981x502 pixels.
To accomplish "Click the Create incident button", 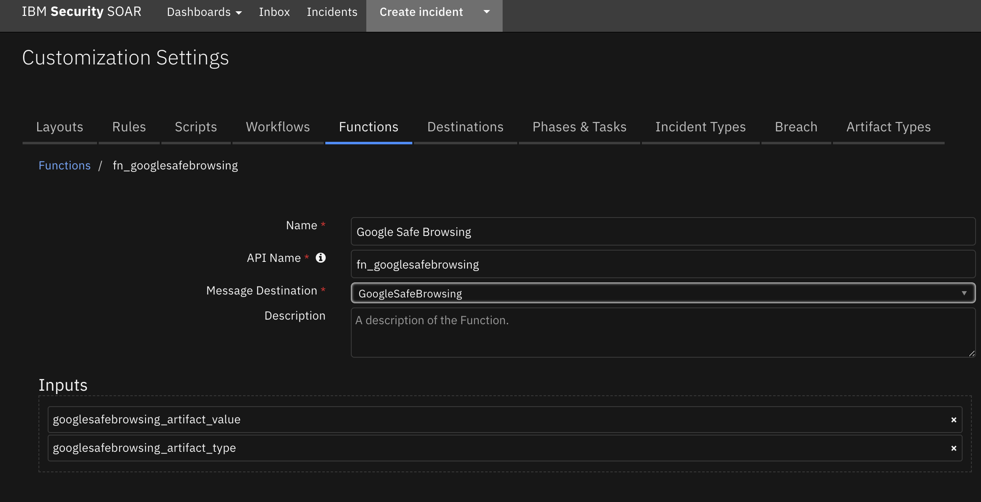I will click(x=422, y=12).
